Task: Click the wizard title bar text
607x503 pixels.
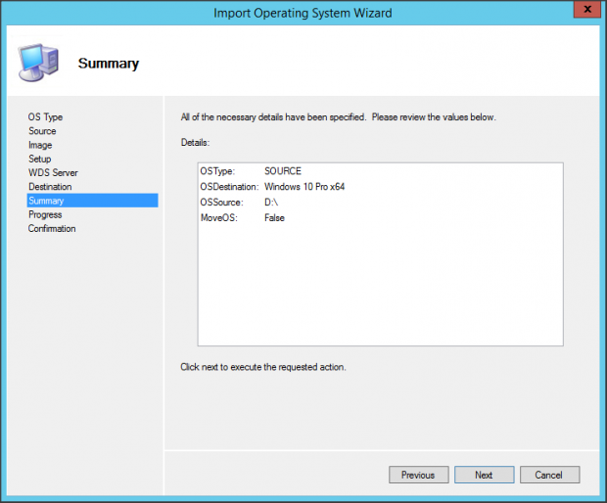Action: pyautogui.click(x=303, y=13)
